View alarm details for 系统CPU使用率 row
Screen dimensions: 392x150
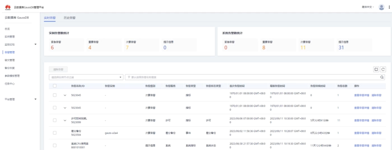coord(362,145)
